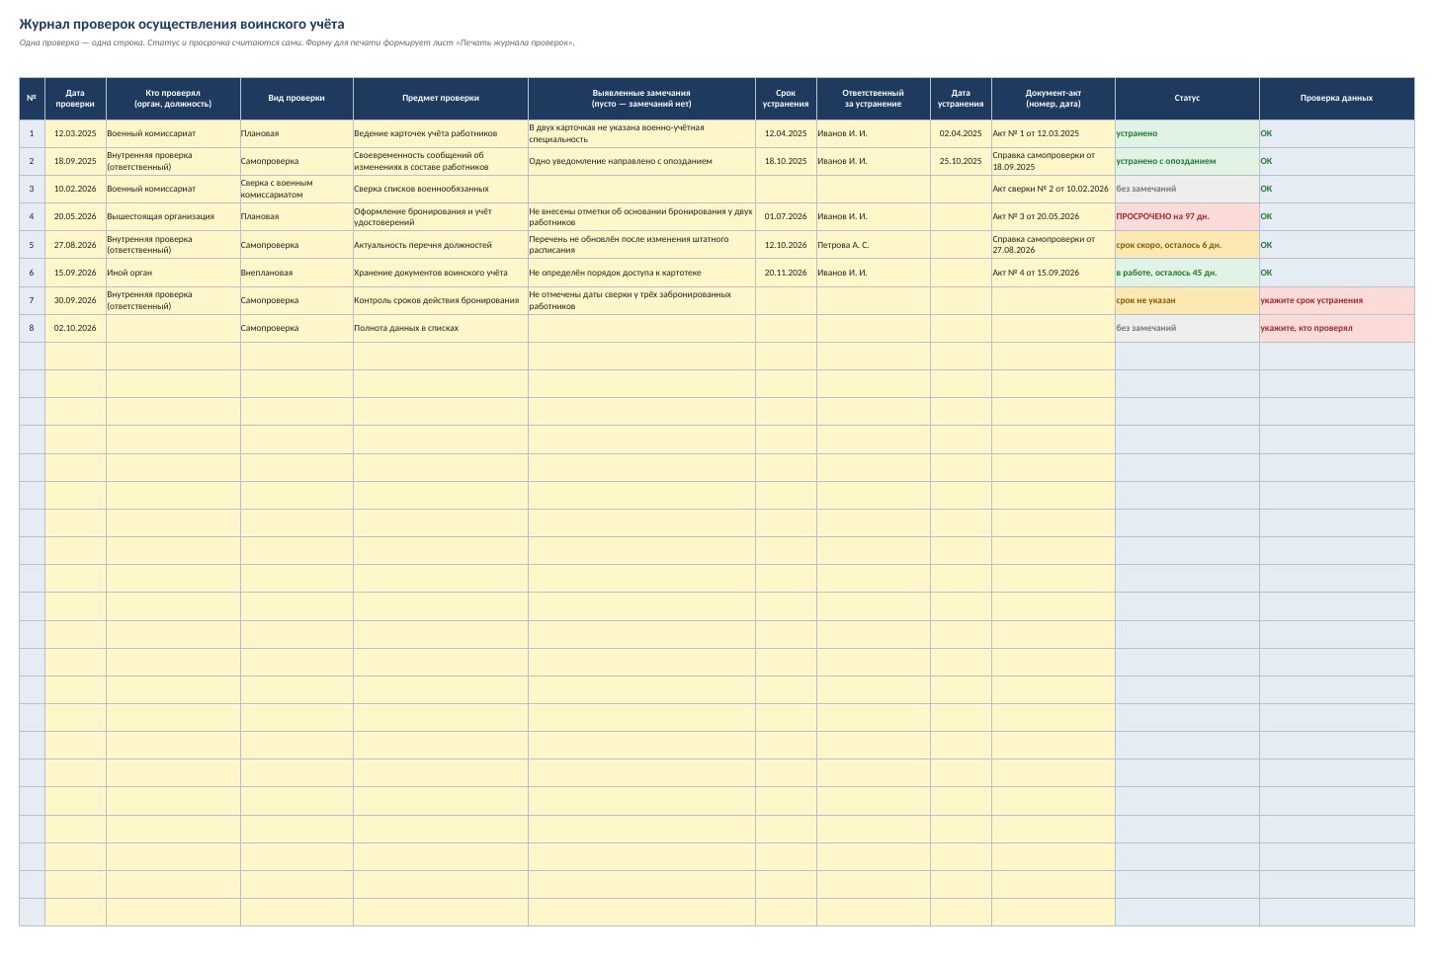
Task: Click the 'Внеплановая' inspection type cell
Action: coord(296,273)
